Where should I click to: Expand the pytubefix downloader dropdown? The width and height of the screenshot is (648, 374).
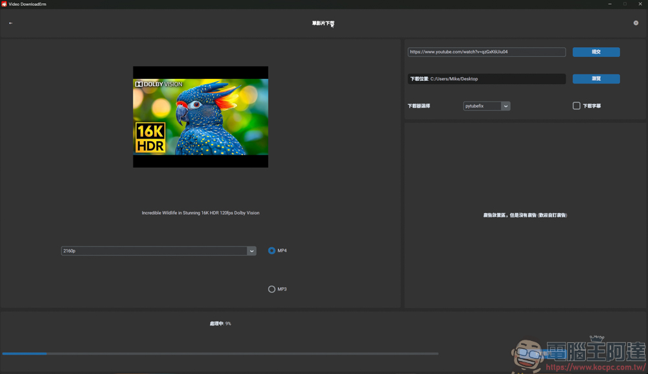pyautogui.click(x=486, y=106)
